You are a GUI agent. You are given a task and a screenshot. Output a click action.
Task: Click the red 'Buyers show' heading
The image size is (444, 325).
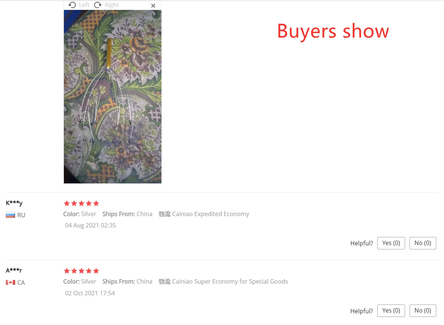pos(333,31)
